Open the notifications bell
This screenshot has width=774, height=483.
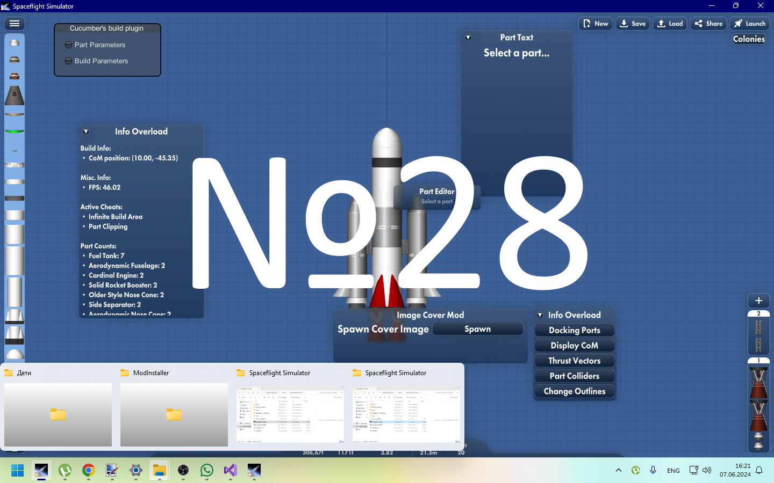point(759,470)
